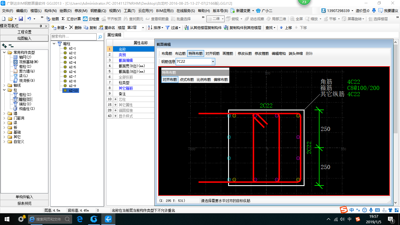Click 搜索构件 search field

(x=73, y=37)
